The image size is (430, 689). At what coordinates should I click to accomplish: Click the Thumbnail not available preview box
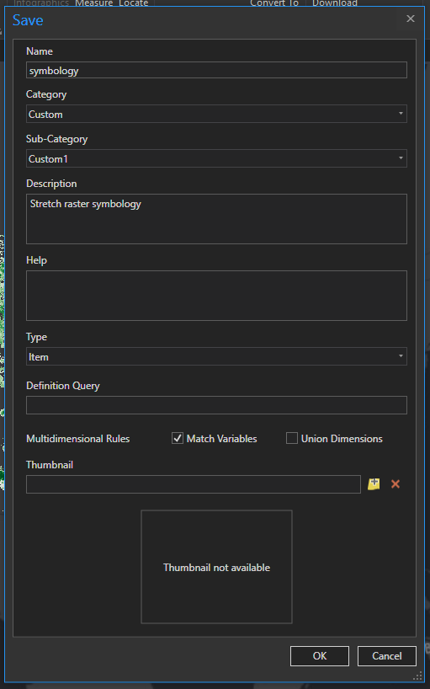click(216, 567)
